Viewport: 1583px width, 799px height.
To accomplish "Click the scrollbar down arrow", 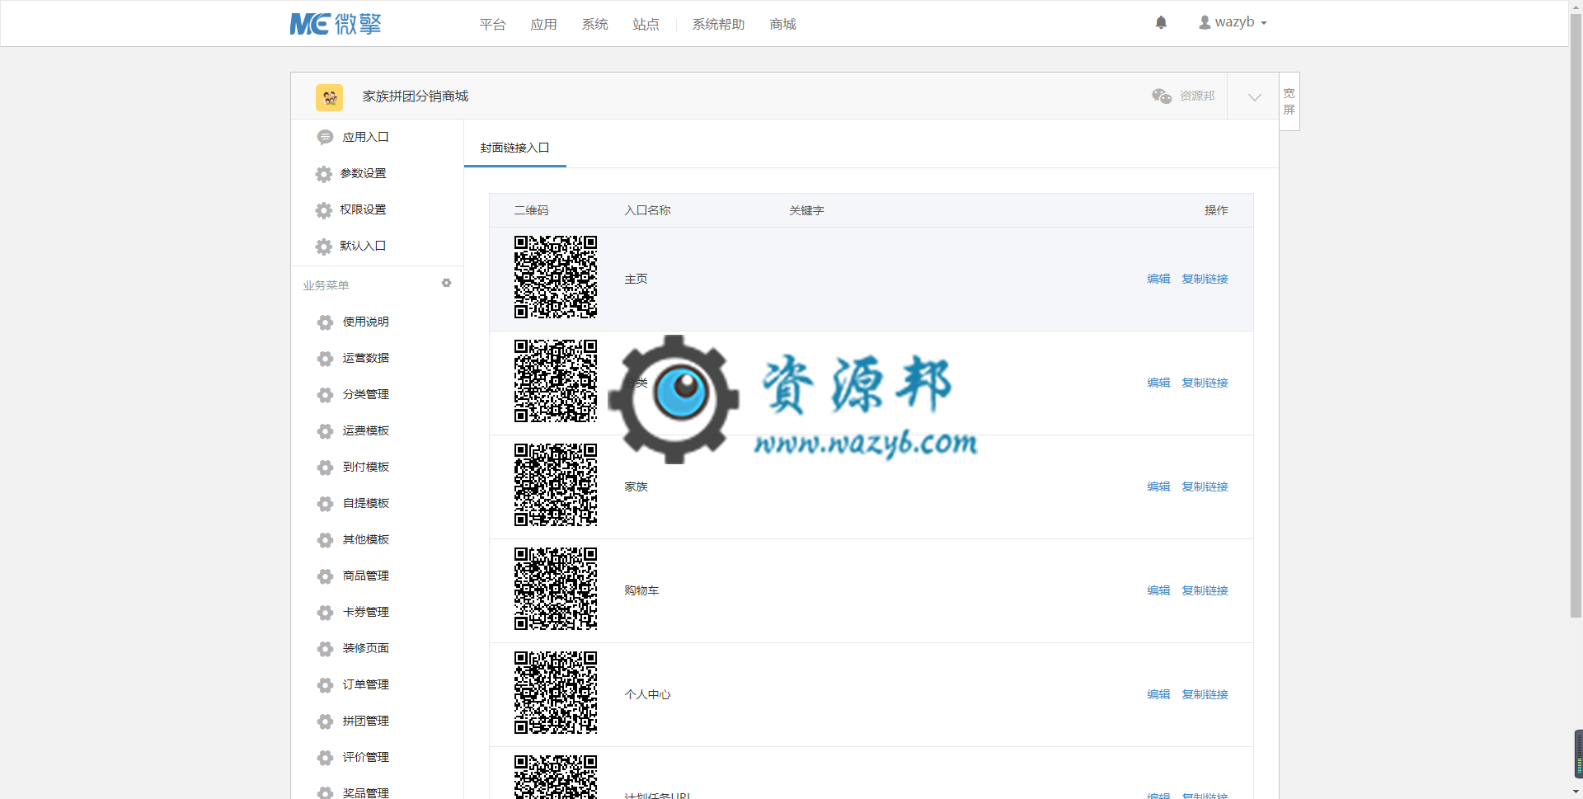I will (1576, 792).
